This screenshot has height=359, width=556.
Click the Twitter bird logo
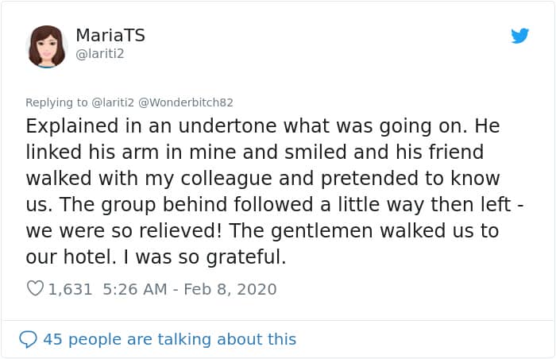(x=520, y=36)
